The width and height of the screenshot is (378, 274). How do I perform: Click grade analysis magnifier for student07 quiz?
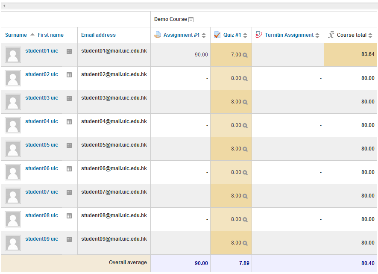pos(245,196)
